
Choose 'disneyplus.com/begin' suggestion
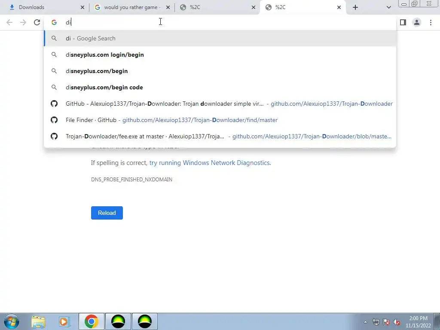220,71
